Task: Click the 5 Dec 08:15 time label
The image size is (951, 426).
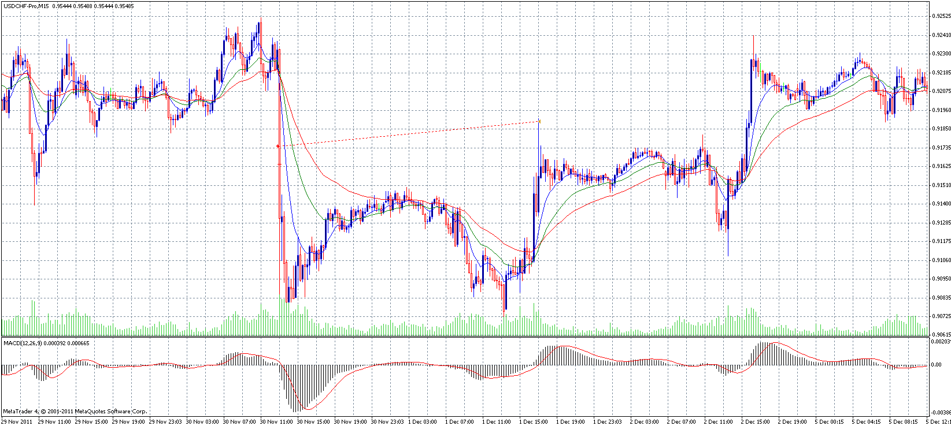Action: 904,422
